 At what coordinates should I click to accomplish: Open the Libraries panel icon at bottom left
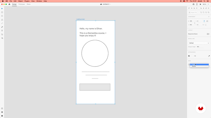click(x=2, y=108)
